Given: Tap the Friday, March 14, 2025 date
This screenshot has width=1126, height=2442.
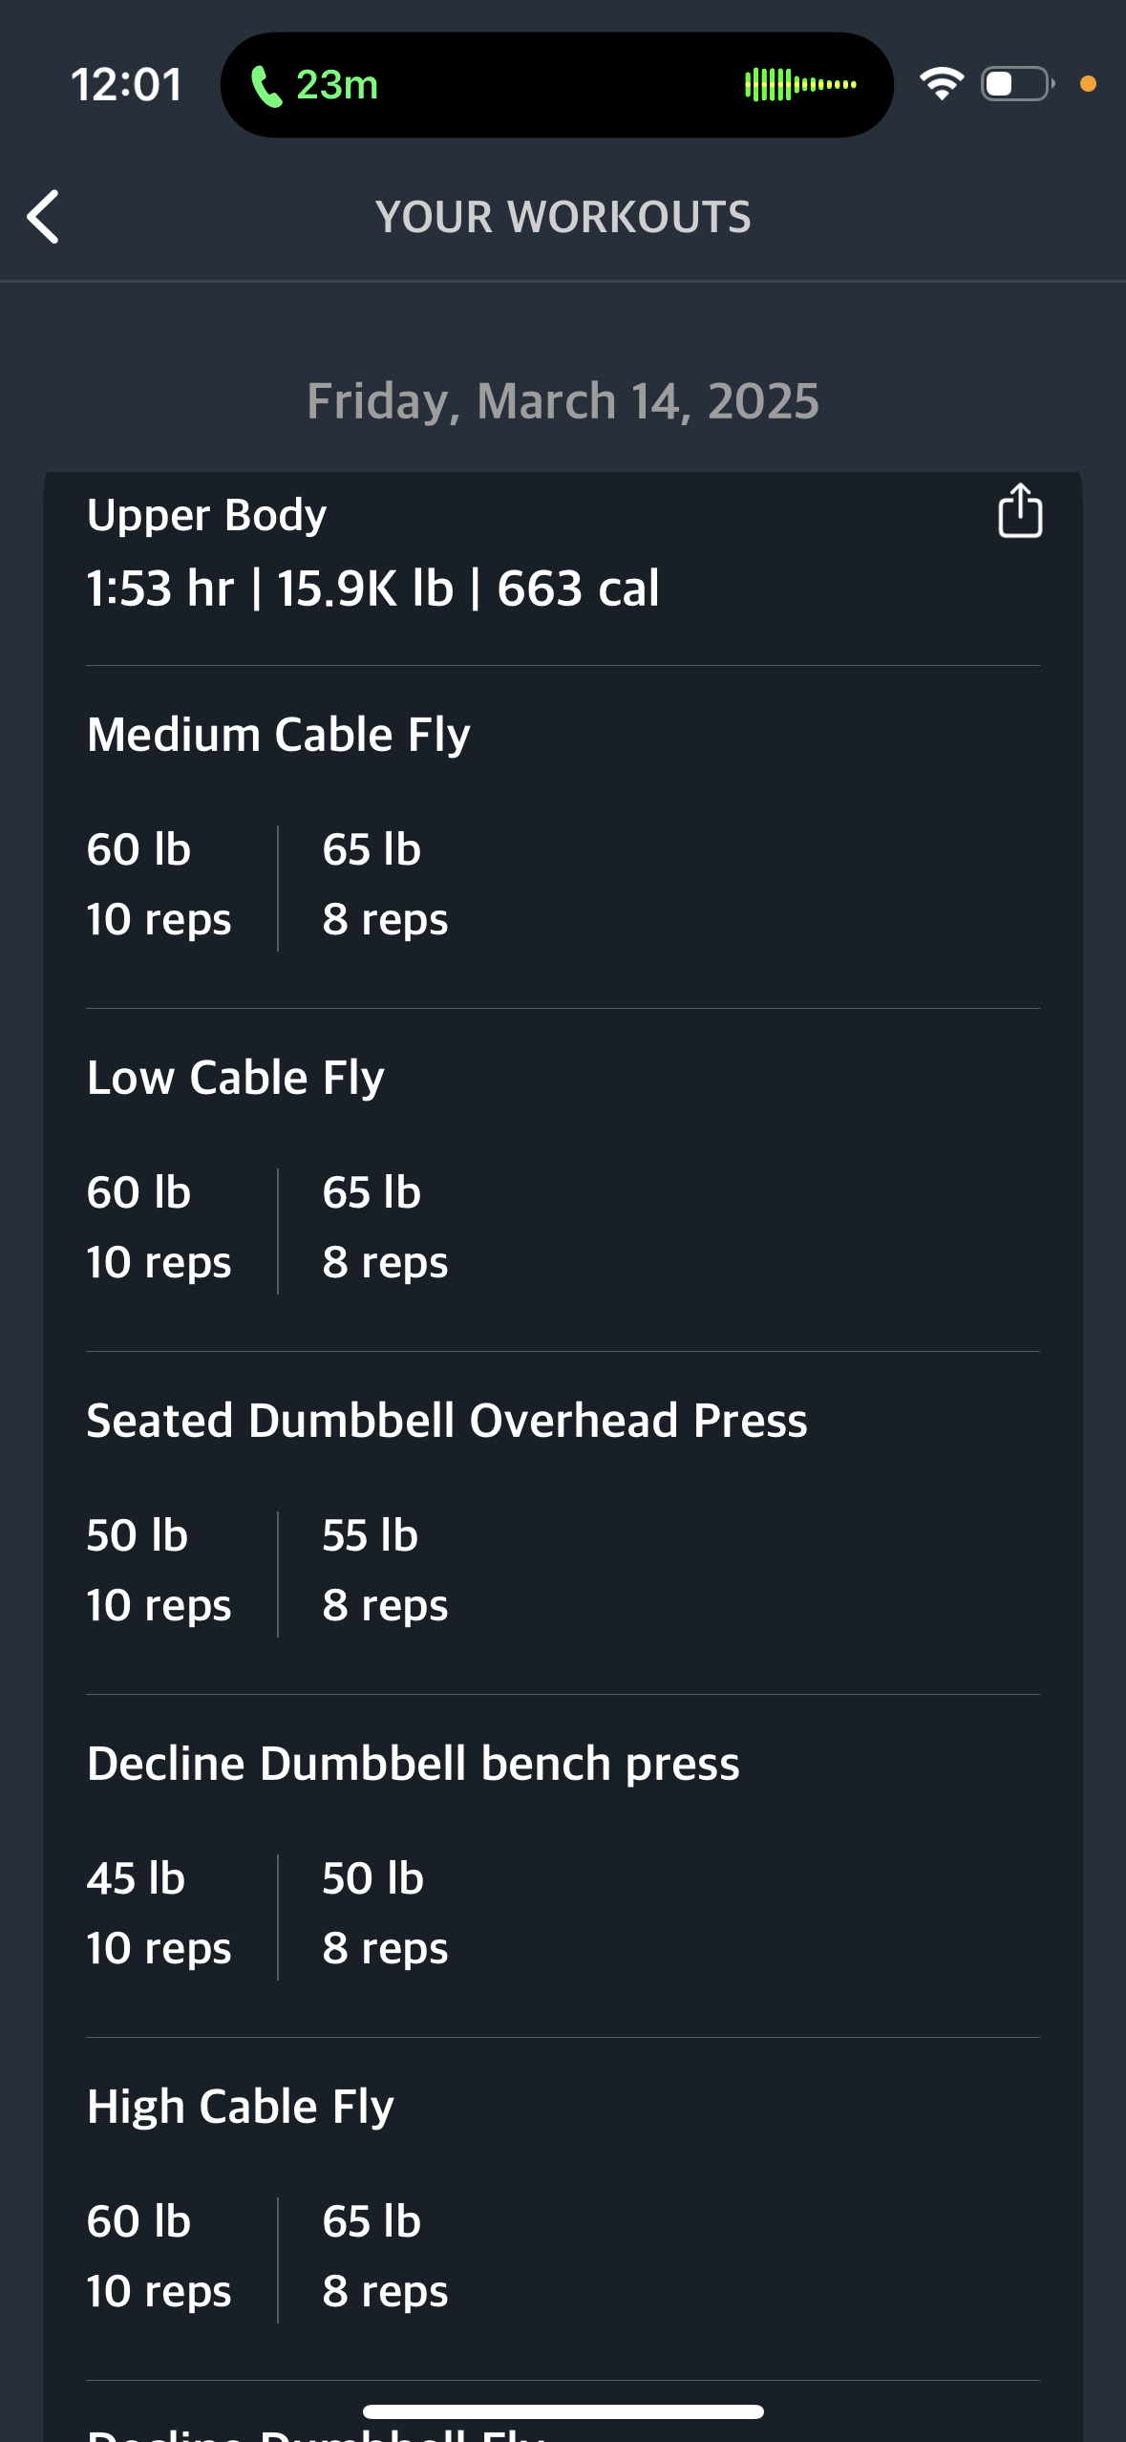Looking at the screenshot, I should (x=563, y=401).
